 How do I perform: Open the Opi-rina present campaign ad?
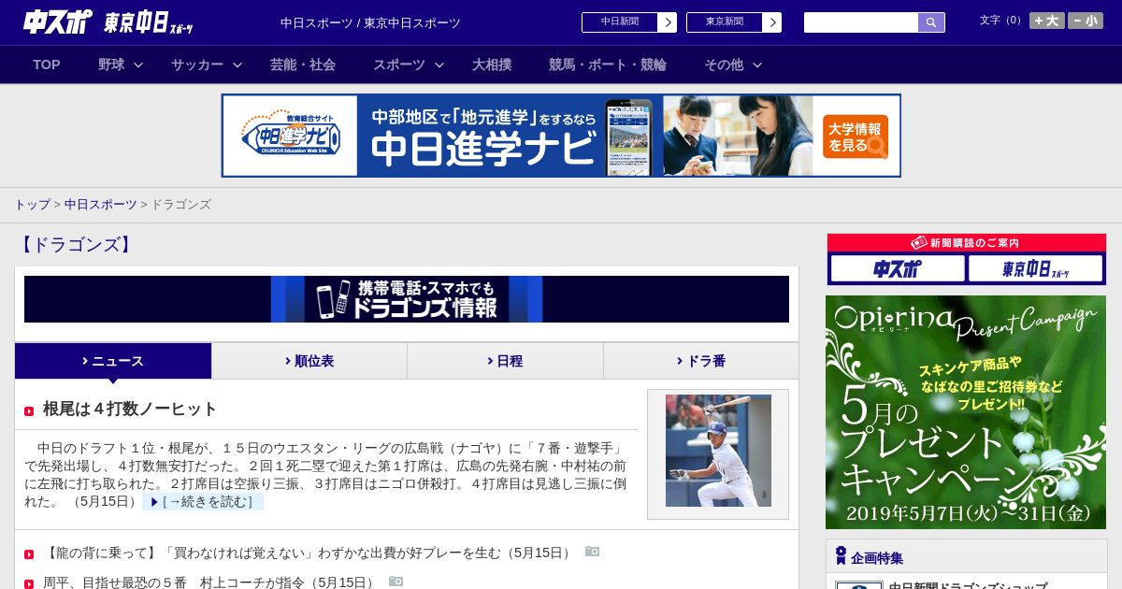pyautogui.click(x=966, y=412)
